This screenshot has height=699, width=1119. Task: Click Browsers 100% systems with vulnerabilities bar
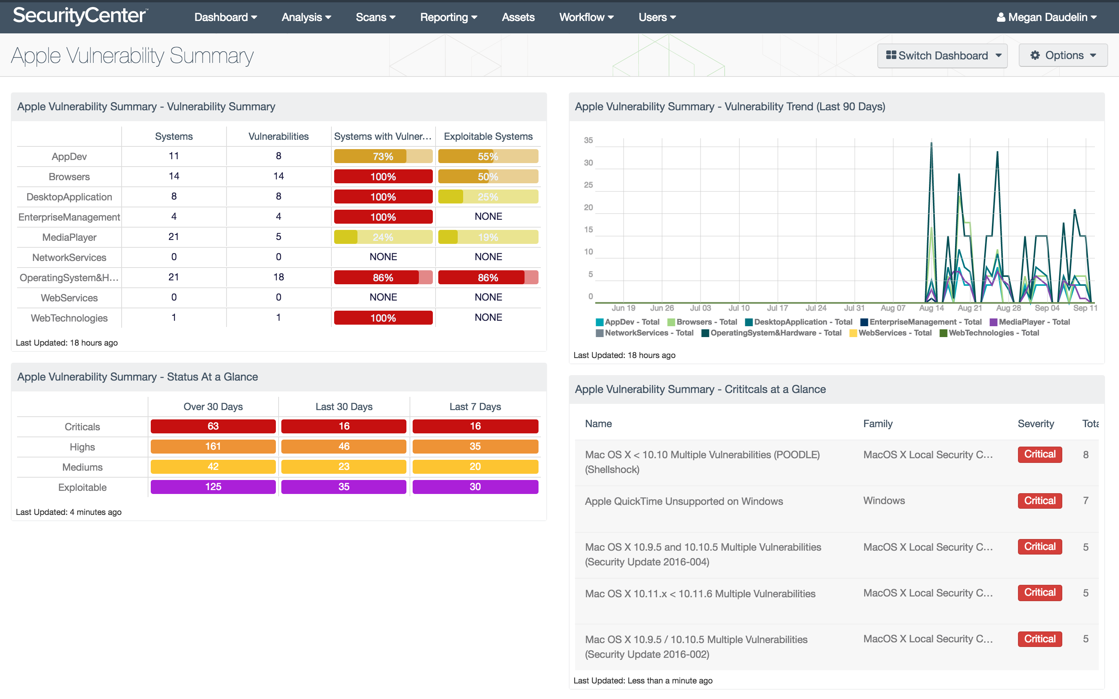(383, 177)
